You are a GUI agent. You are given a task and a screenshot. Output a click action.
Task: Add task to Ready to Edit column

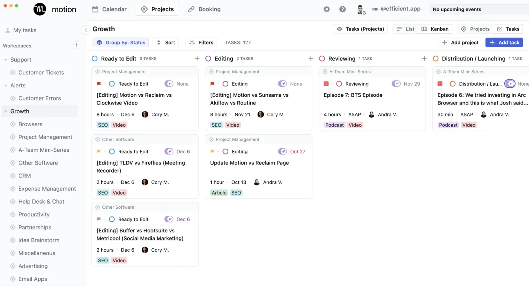pos(197,58)
